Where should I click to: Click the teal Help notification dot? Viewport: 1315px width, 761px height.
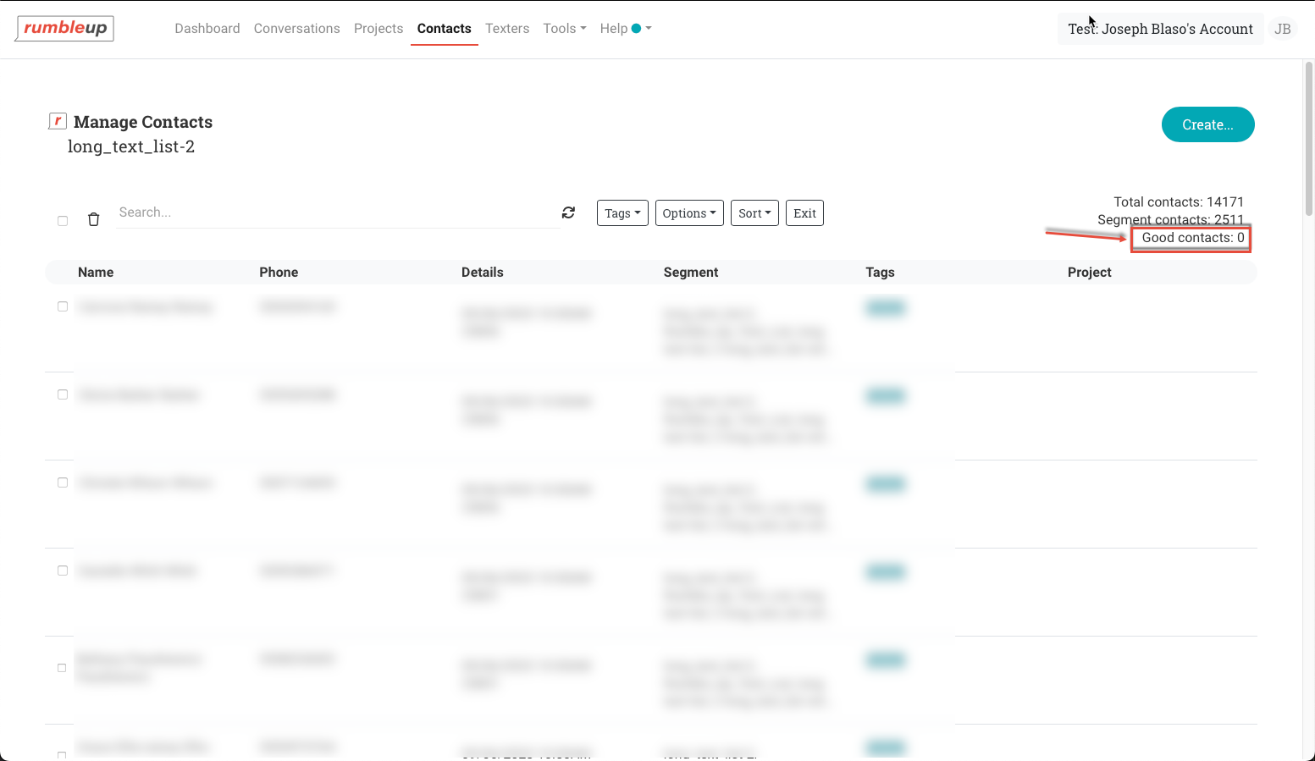pyautogui.click(x=637, y=29)
